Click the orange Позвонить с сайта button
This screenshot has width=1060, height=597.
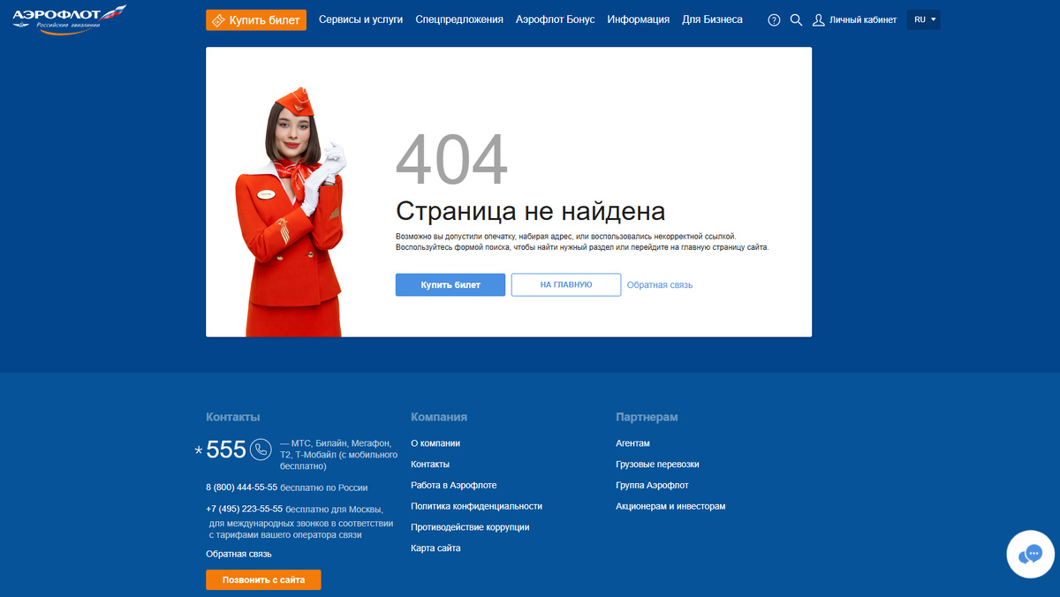coord(263,580)
